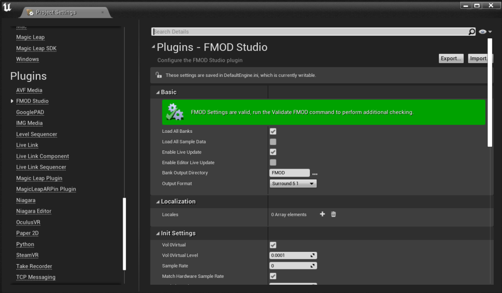The image size is (502, 293).
Task: Maximize the Project Settings window
Action: [477, 5]
